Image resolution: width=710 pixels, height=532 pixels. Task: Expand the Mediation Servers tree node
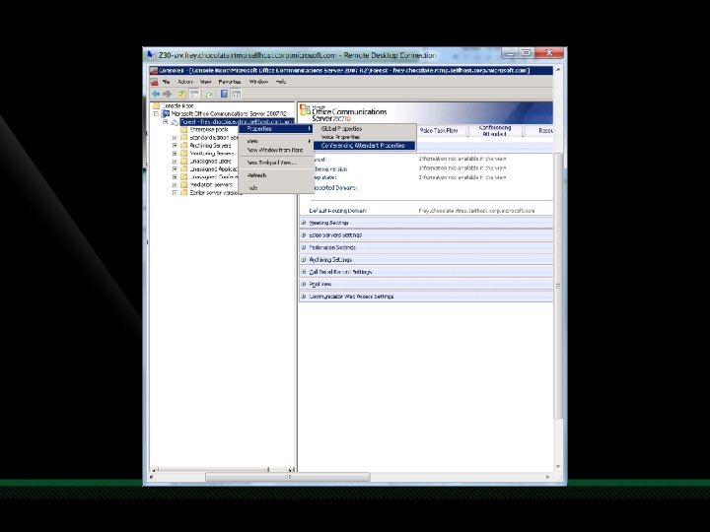tap(175, 184)
